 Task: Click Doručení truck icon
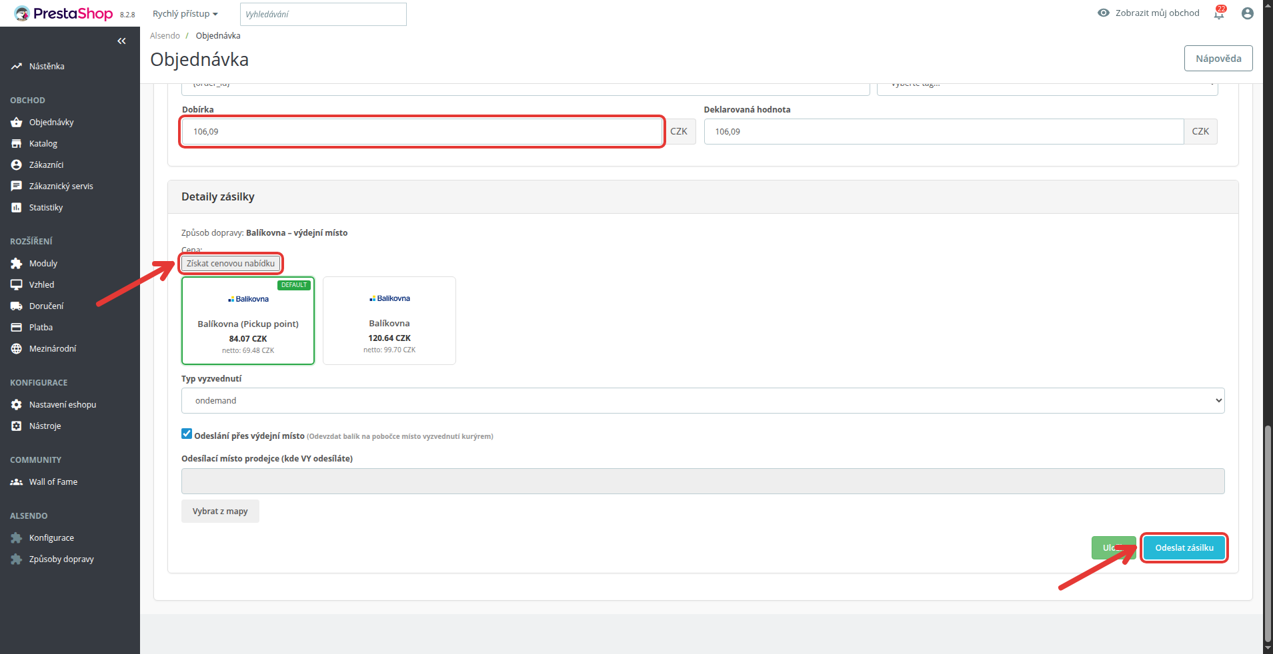pos(17,306)
